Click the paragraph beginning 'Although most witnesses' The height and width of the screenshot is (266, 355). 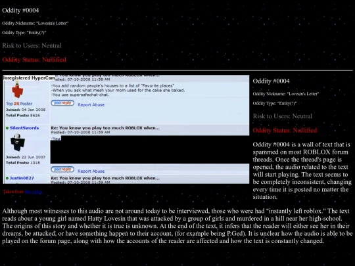(177, 226)
